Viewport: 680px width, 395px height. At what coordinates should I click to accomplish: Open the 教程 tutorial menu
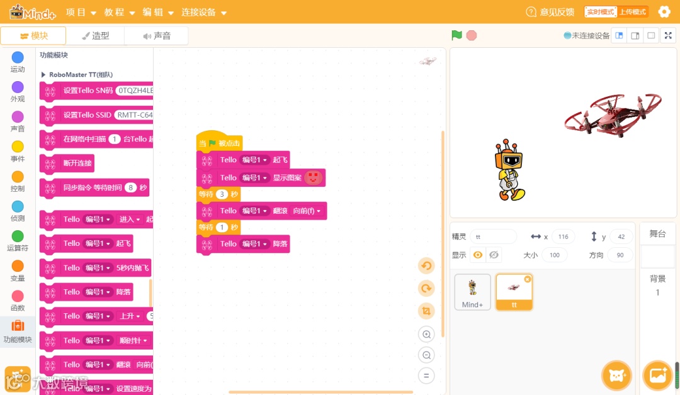coord(119,12)
